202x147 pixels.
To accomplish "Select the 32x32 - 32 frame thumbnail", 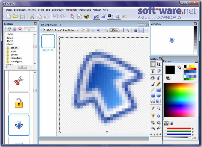I will [48, 41].
